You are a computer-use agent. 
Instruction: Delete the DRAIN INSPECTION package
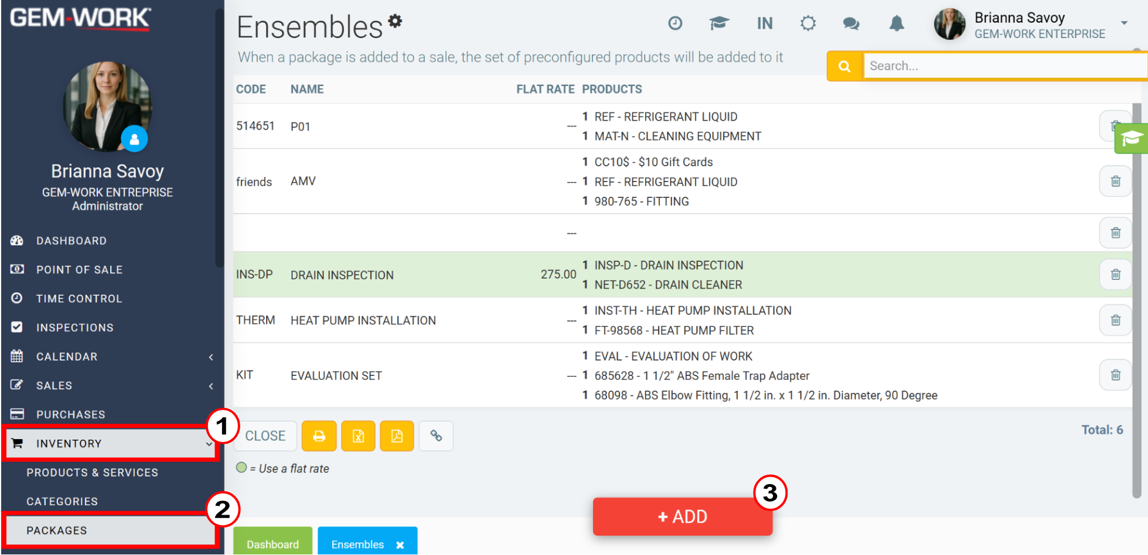point(1115,275)
